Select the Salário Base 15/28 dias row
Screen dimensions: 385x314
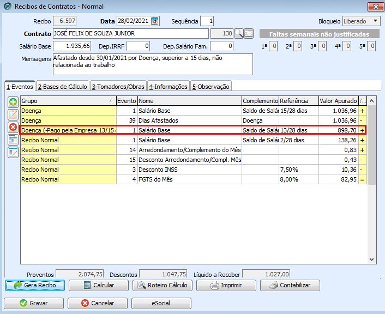[x=194, y=111]
